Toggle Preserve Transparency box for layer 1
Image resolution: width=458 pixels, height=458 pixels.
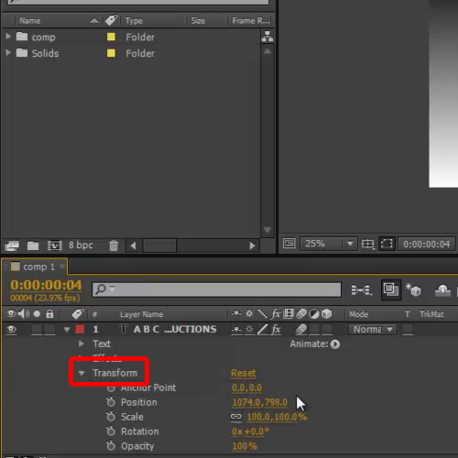click(x=408, y=330)
